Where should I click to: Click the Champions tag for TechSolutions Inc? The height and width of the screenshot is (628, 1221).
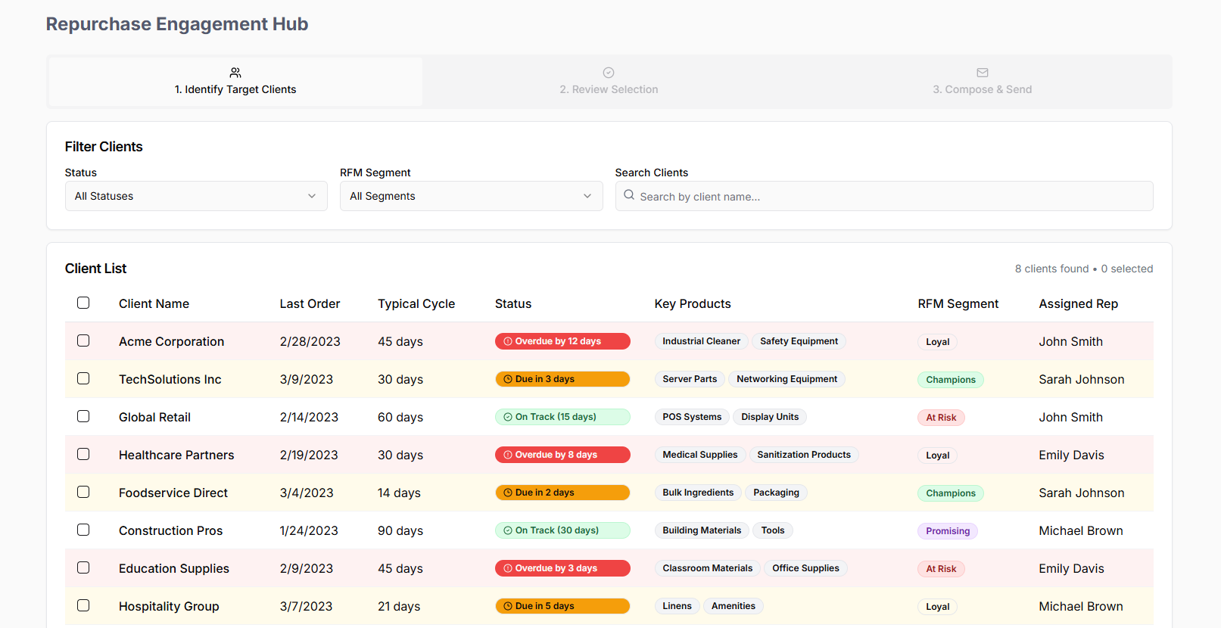click(951, 380)
